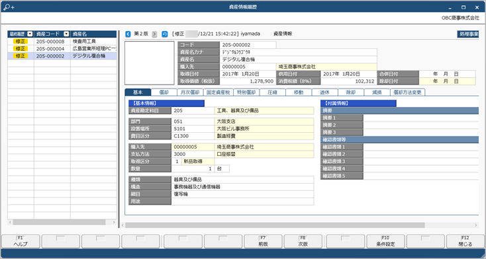The width and height of the screenshot is (486, 259).
Task: Switch to the 償却 tab
Action: (164, 92)
